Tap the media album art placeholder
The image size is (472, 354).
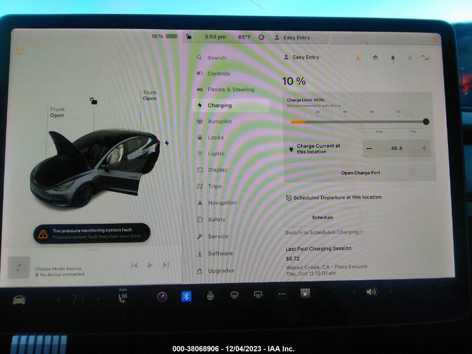click(19, 267)
